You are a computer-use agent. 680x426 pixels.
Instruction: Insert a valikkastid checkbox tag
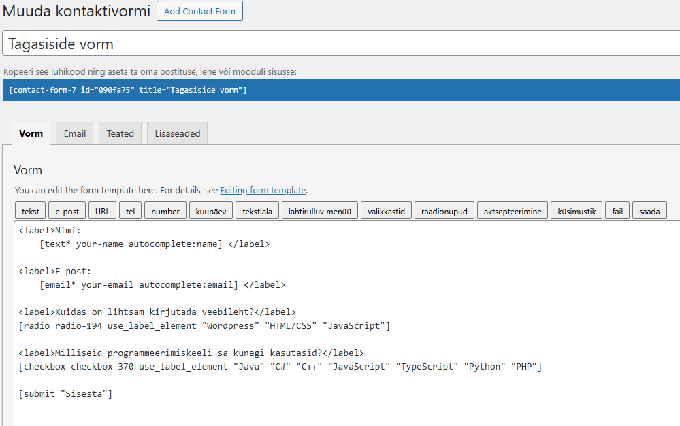386,212
